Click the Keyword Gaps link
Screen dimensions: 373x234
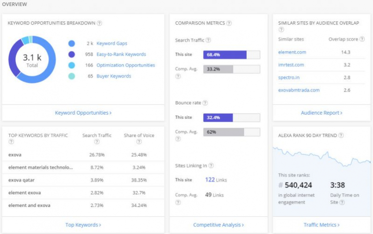[x=112, y=44]
